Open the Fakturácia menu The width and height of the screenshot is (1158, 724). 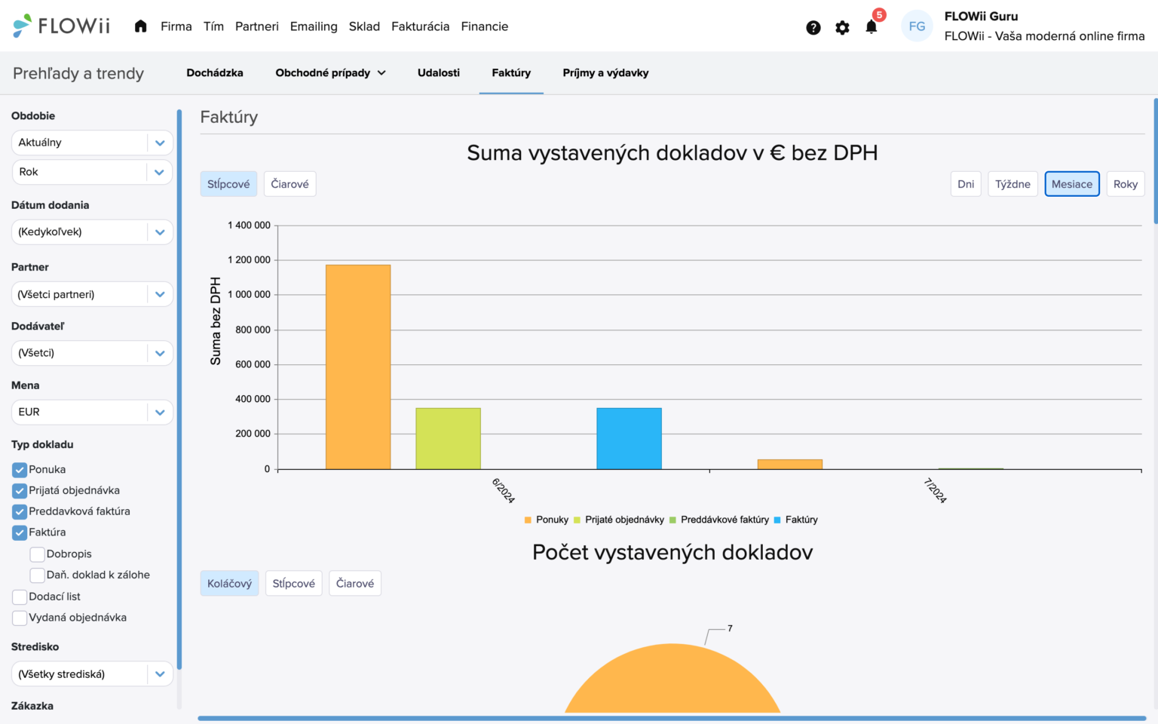420,26
